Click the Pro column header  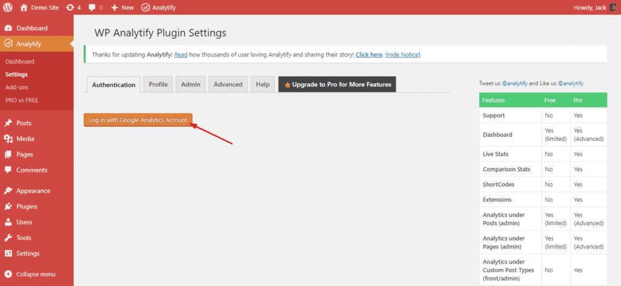tap(578, 100)
